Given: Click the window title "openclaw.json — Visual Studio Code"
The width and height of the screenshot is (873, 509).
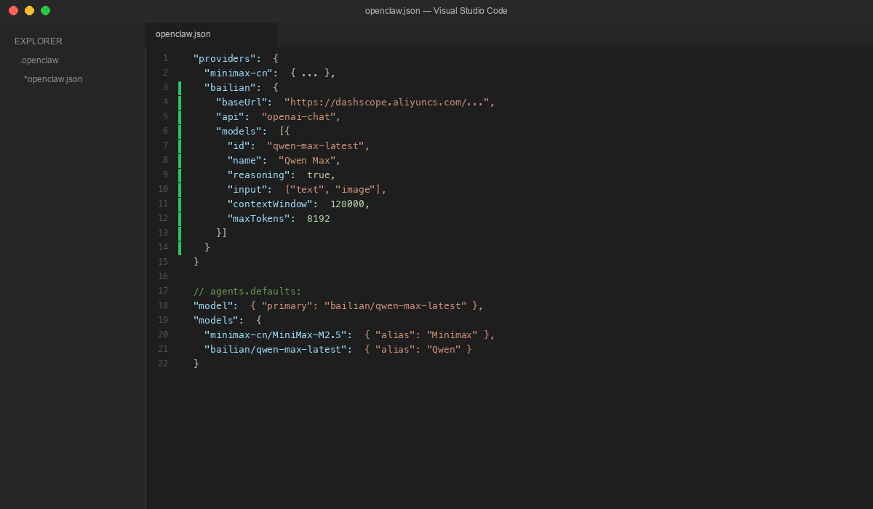Looking at the screenshot, I should point(436,11).
